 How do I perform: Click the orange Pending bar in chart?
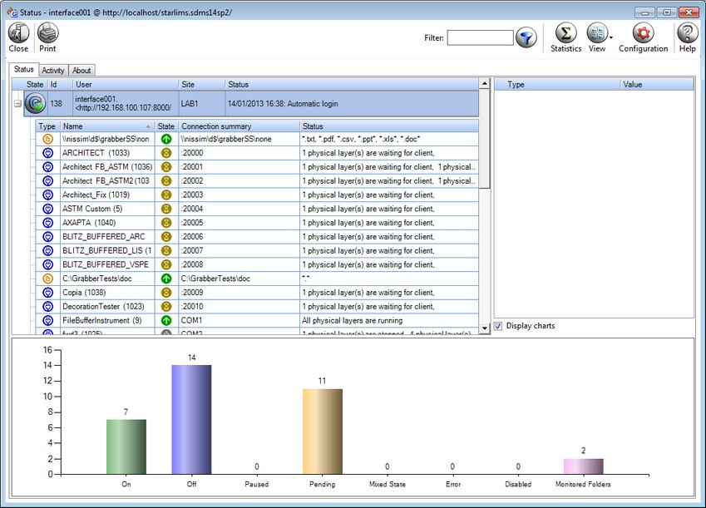323,432
